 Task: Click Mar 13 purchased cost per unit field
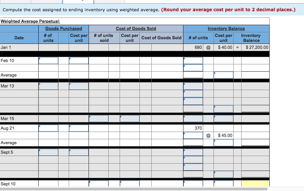pyautogui.click(x=79, y=86)
